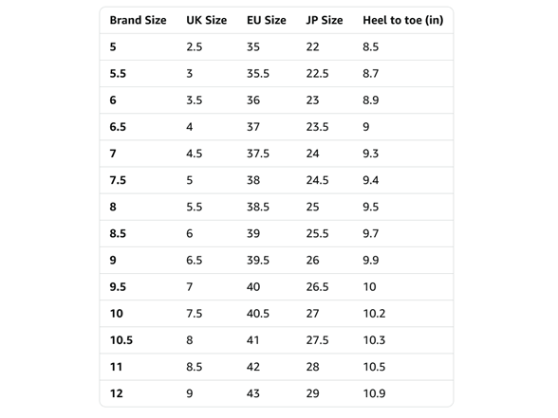Select the UK size 6.5 cell
The image size is (558, 418).
pyautogui.click(x=195, y=260)
